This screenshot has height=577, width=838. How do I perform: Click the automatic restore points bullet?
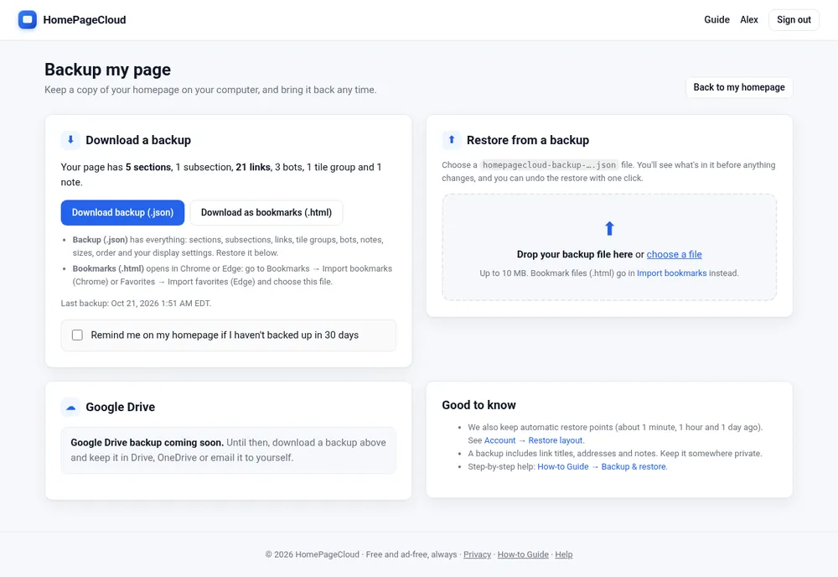pyautogui.click(x=615, y=434)
